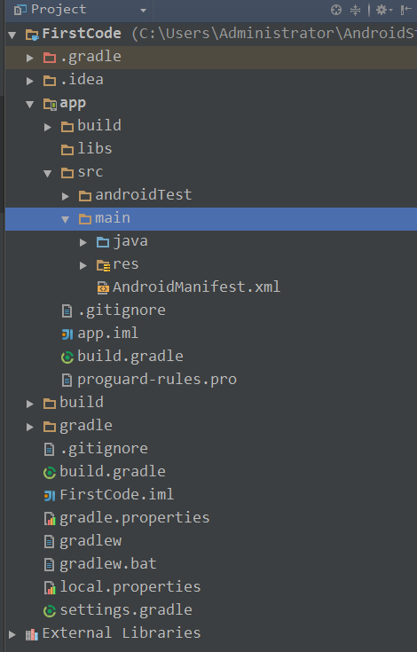Collapse the app module arrow
The width and height of the screenshot is (417, 652).
(30, 104)
